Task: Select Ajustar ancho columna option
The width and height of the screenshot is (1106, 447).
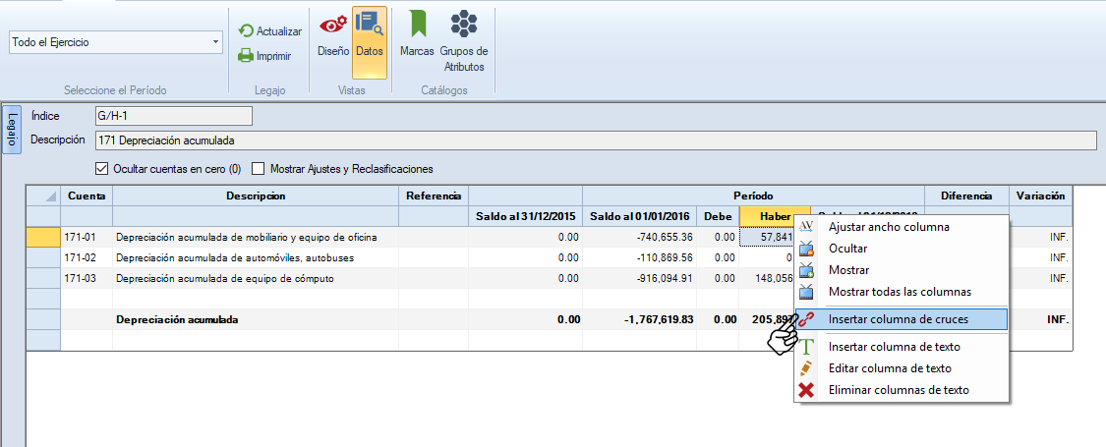Action: click(x=889, y=227)
